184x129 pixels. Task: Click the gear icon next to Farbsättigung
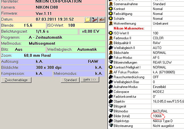[111, 14]
